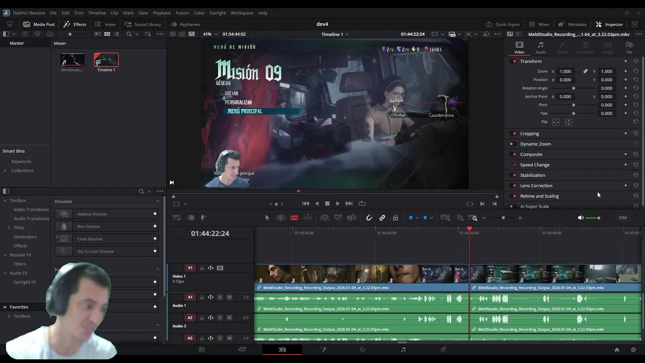Screen dimensions: 645x363
Task: Toggle Transform section enable dot
Action: tap(514, 61)
